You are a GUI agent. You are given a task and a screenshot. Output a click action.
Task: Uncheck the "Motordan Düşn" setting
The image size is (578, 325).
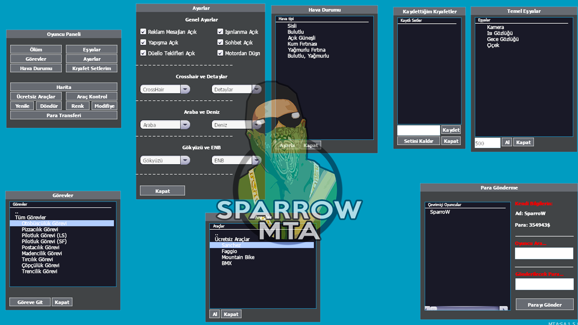220,53
